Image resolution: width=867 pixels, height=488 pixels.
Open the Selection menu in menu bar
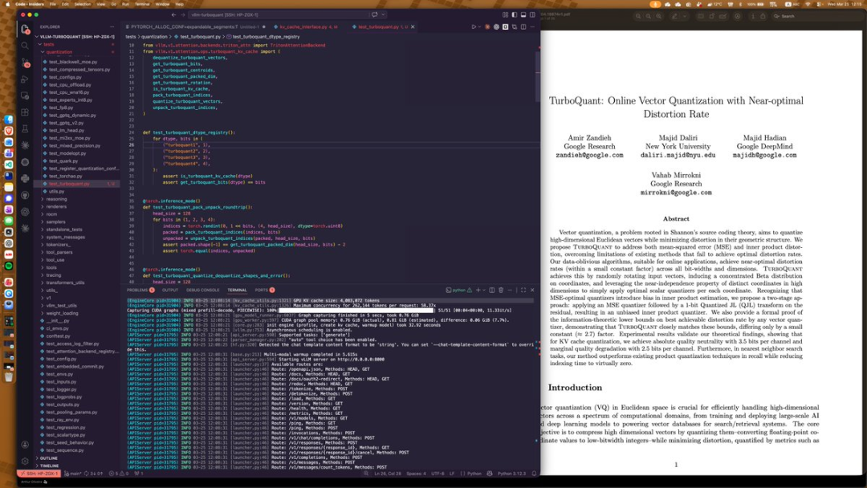[83, 4]
